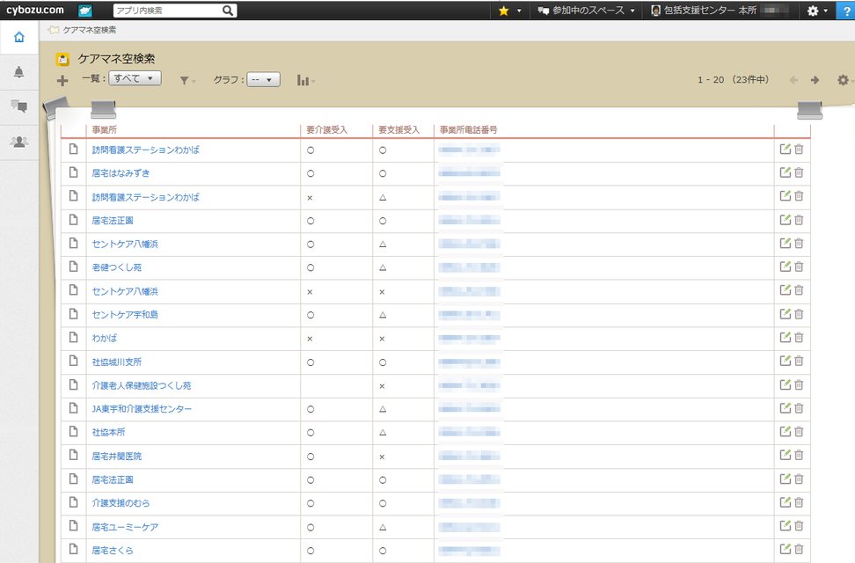The width and height of the screenshot is (855, 563).
Task: Open セントケア宇和島 facility link
Action: point(125,314)
